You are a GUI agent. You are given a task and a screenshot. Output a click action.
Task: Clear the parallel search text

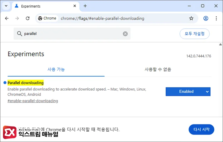coord(125,34)
